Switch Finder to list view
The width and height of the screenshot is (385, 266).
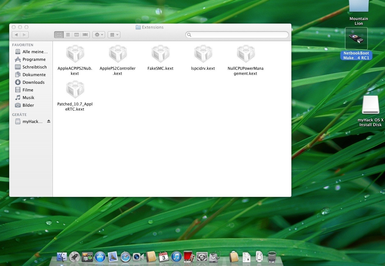click(x=68, y=35)
